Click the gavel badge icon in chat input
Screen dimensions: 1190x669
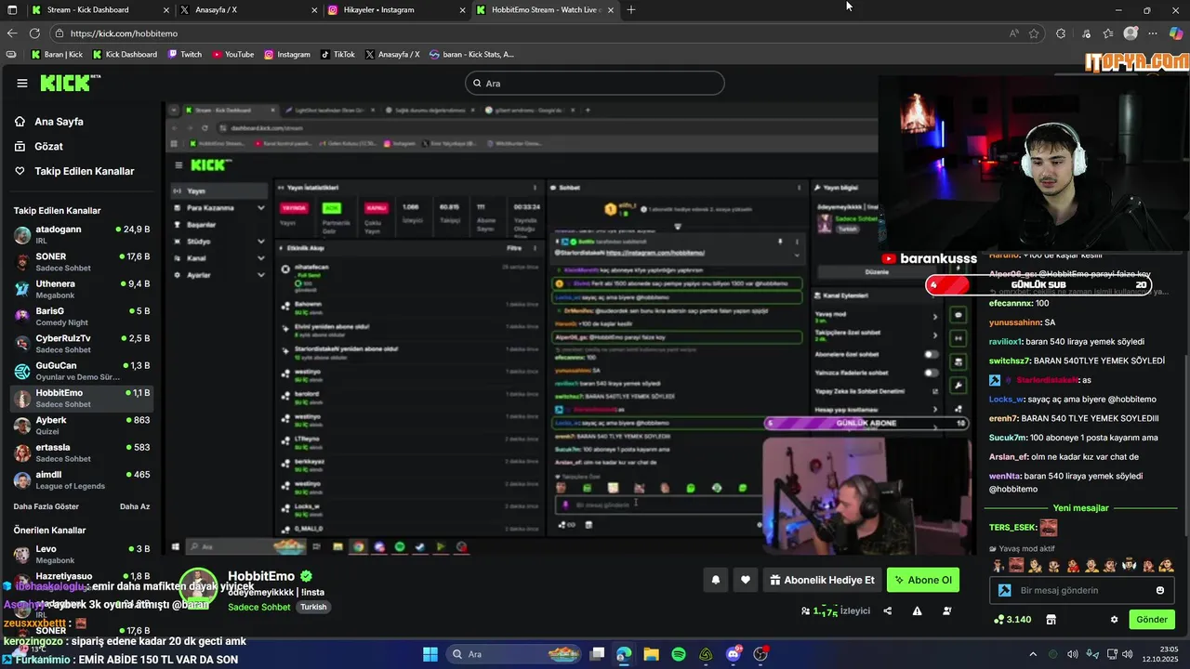[1005, 590]
